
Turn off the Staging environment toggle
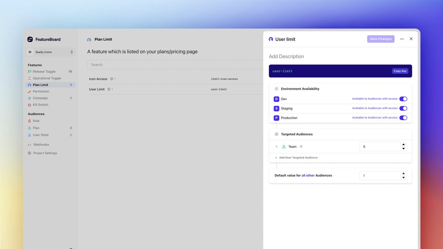(x=403, y=108)
